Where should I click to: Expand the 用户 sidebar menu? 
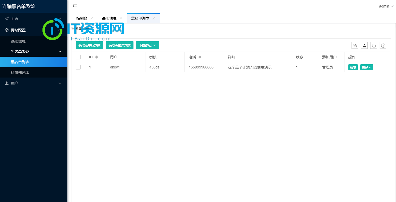[x=34, y=83]
